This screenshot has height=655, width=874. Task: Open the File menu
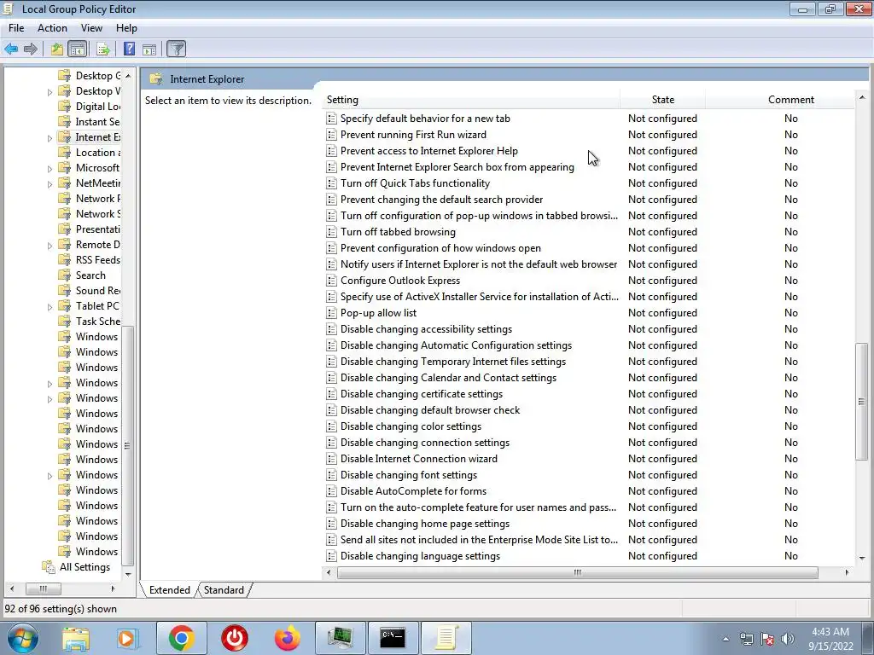click(x=16, y=28)
